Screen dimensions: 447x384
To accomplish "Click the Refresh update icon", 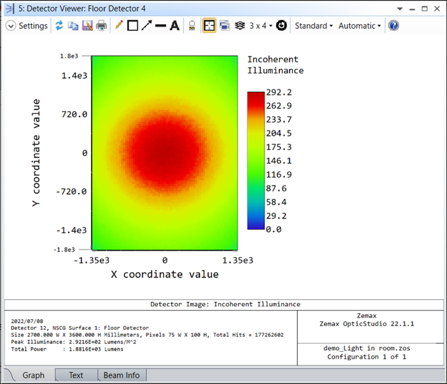I will click(x=59, y=26).
